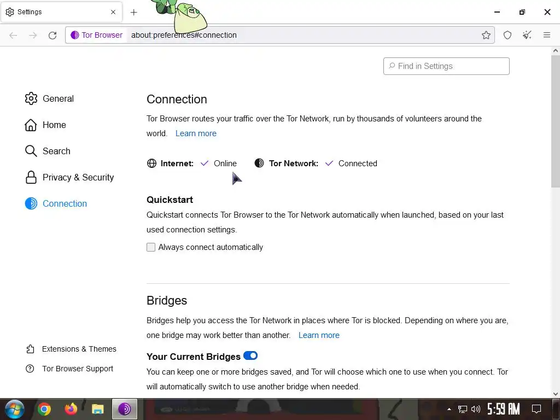This screenshot has width=560, height=420.
Task: Click the Internet globe status icon
Action: 152,163
